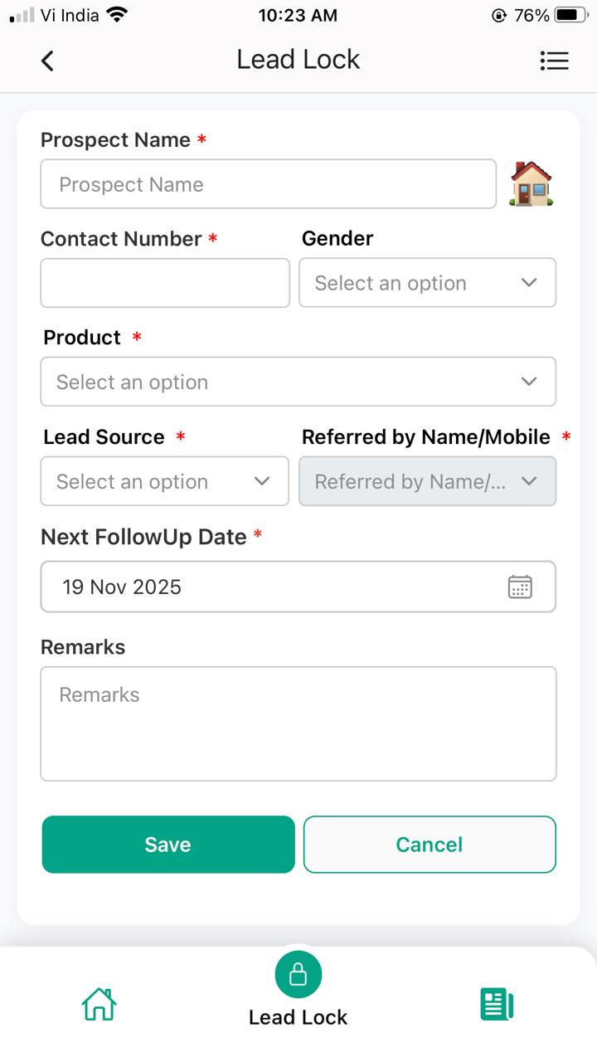Tap the 19 Nov 2025 date field

[274, 587]
